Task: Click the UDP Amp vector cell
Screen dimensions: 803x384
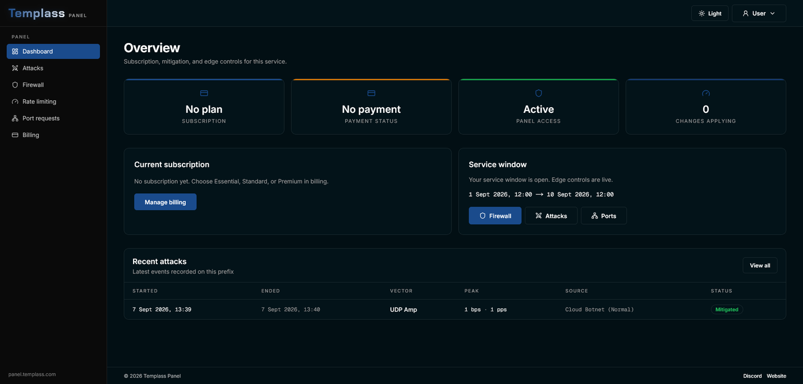Action: coord(404,309)
